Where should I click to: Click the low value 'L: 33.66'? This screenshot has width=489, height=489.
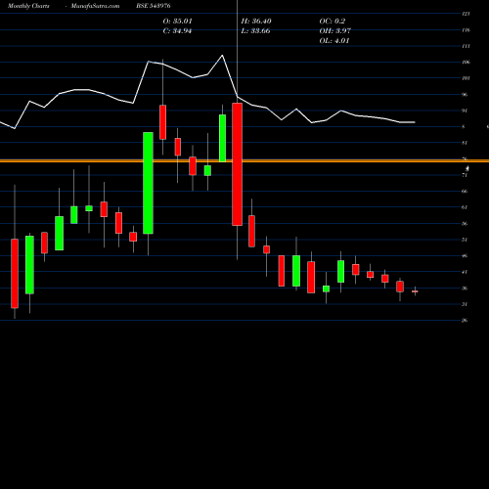coord(255,31)
